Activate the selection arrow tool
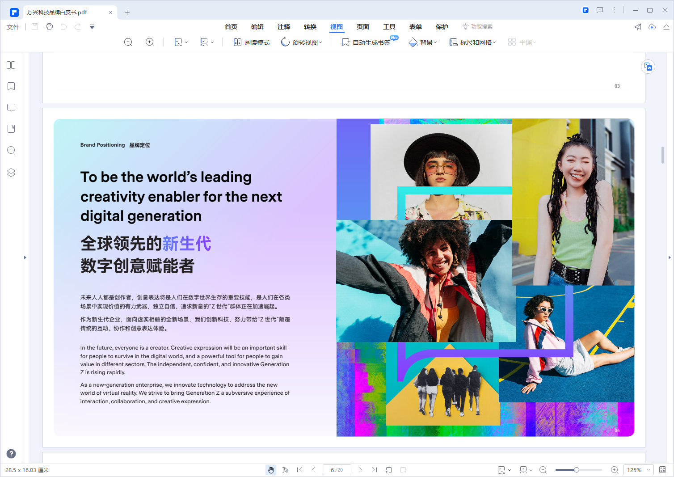 [286, 470]
